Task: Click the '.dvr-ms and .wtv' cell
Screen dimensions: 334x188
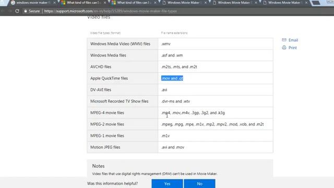Action: click(x=216, y=101)
